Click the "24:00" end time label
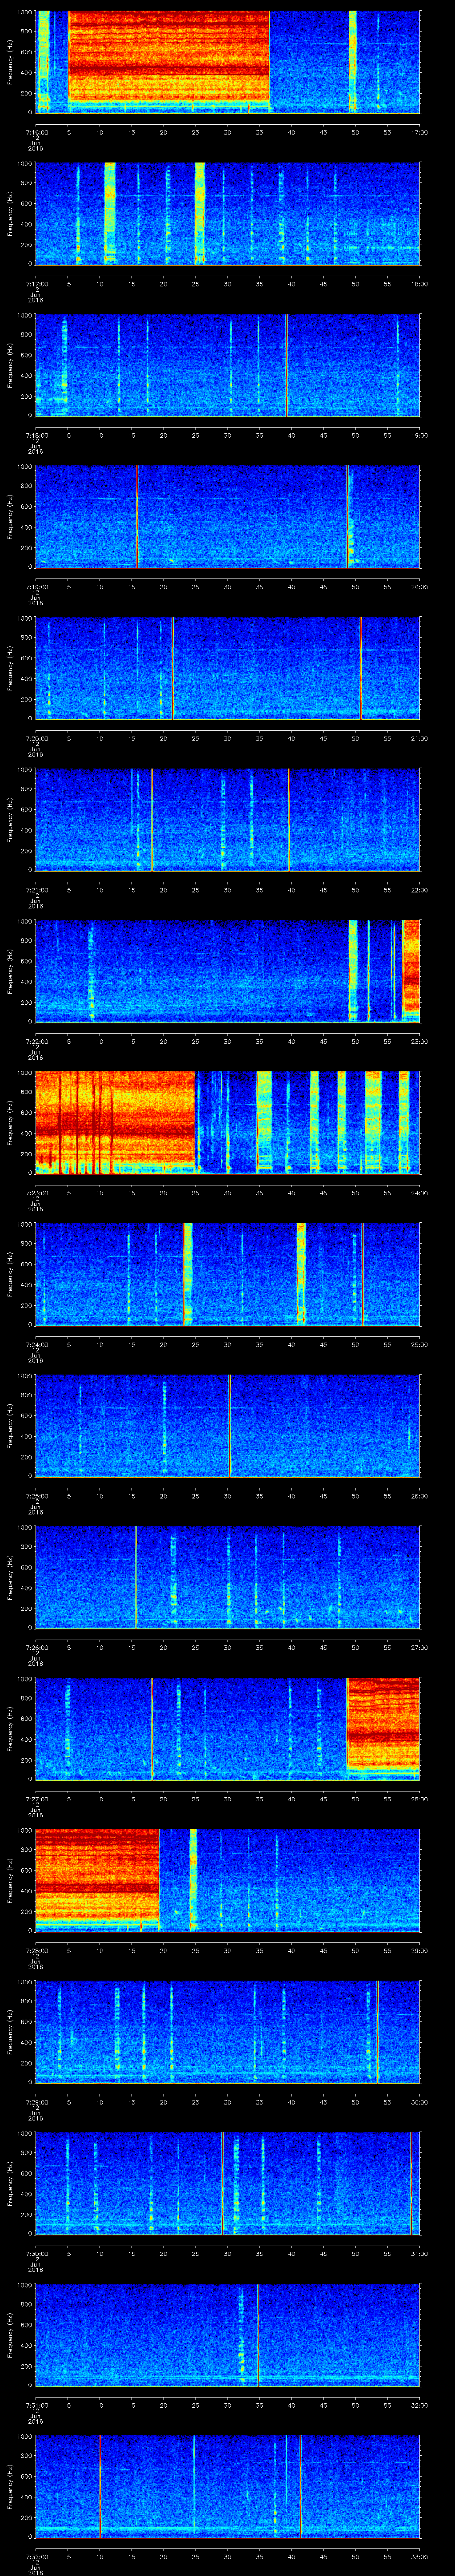Screen dimensions: 455x2576 (419, 1194)
